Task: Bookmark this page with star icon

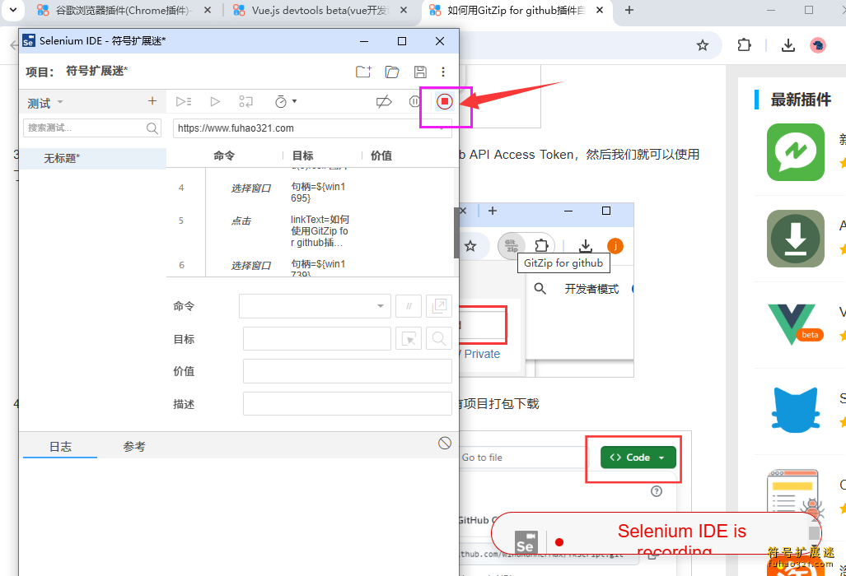Action: (702, 45)
